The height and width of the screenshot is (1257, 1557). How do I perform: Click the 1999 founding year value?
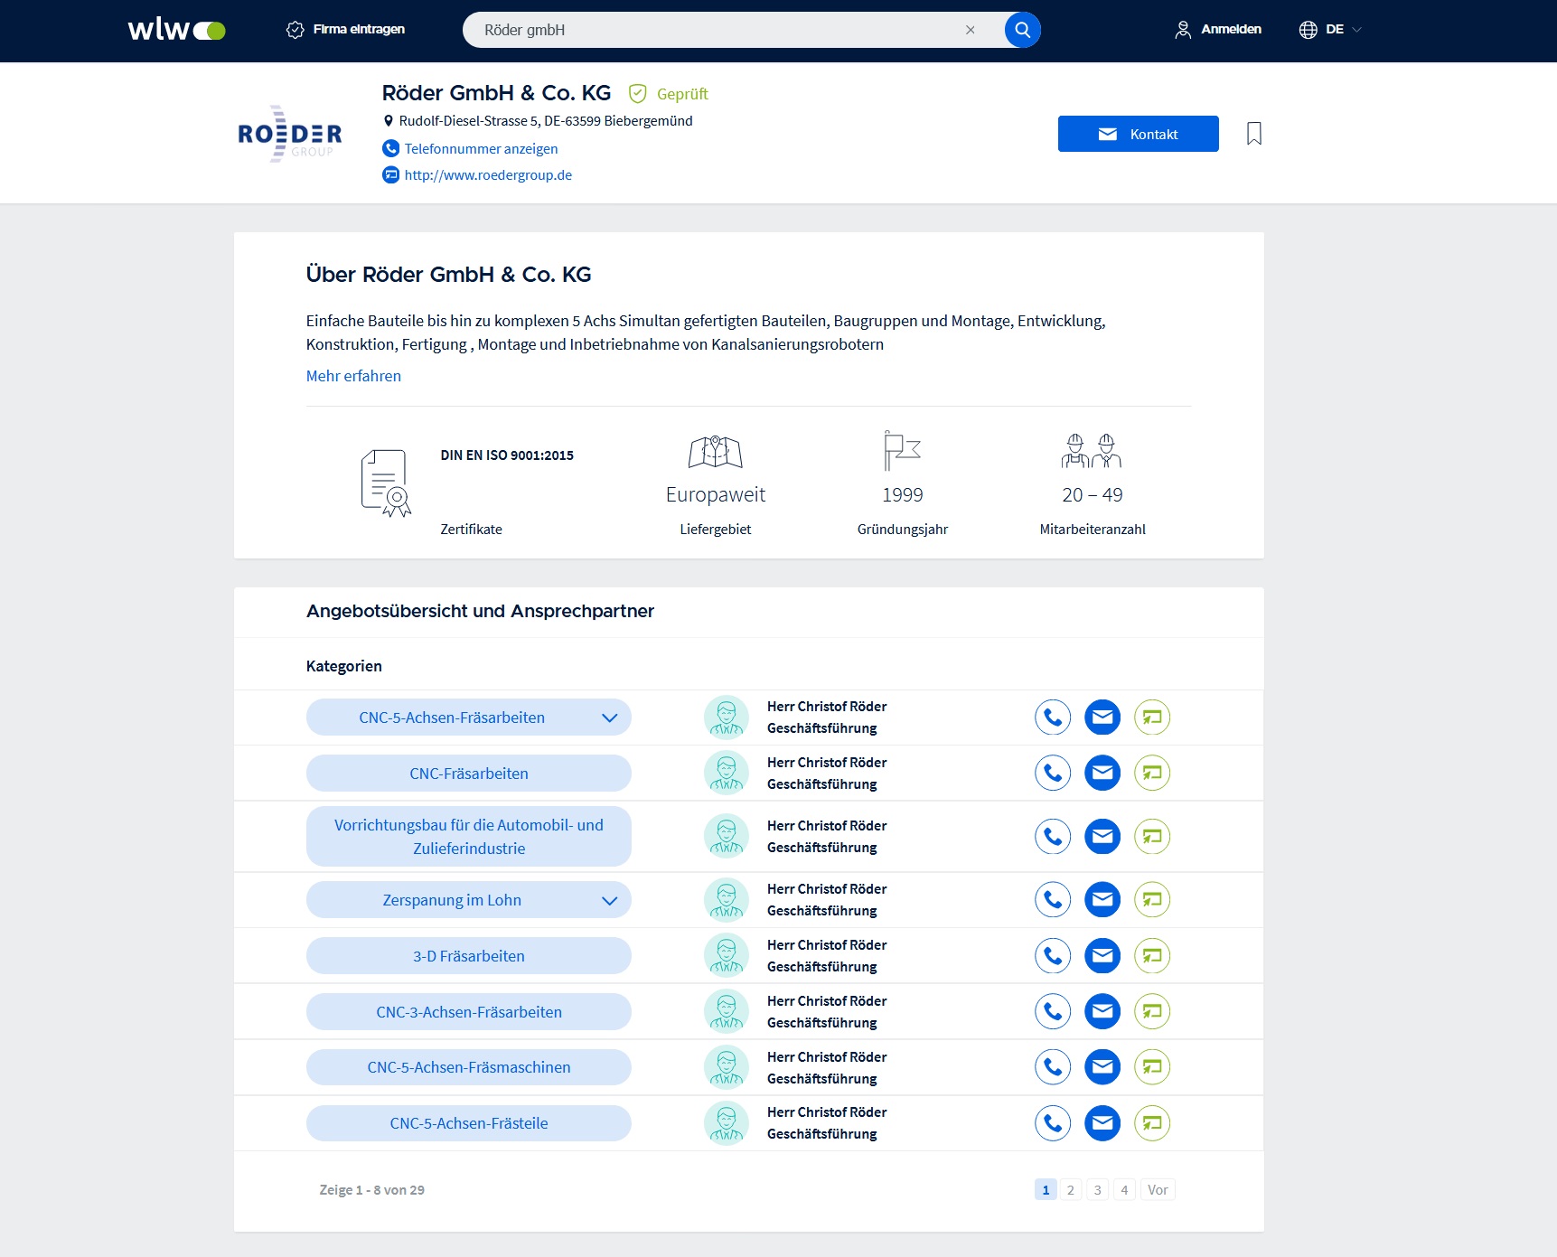903,495
